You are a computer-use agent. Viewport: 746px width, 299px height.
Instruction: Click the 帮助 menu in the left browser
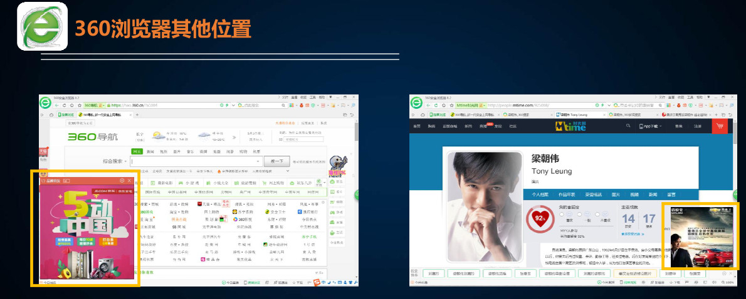(322, 97)
